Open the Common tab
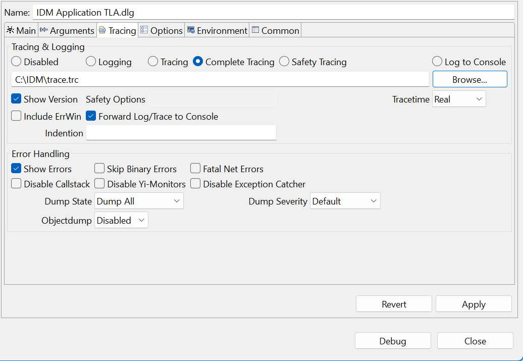Image resolution: width=523 pixels, height=361 pixels. coord(275,30)
